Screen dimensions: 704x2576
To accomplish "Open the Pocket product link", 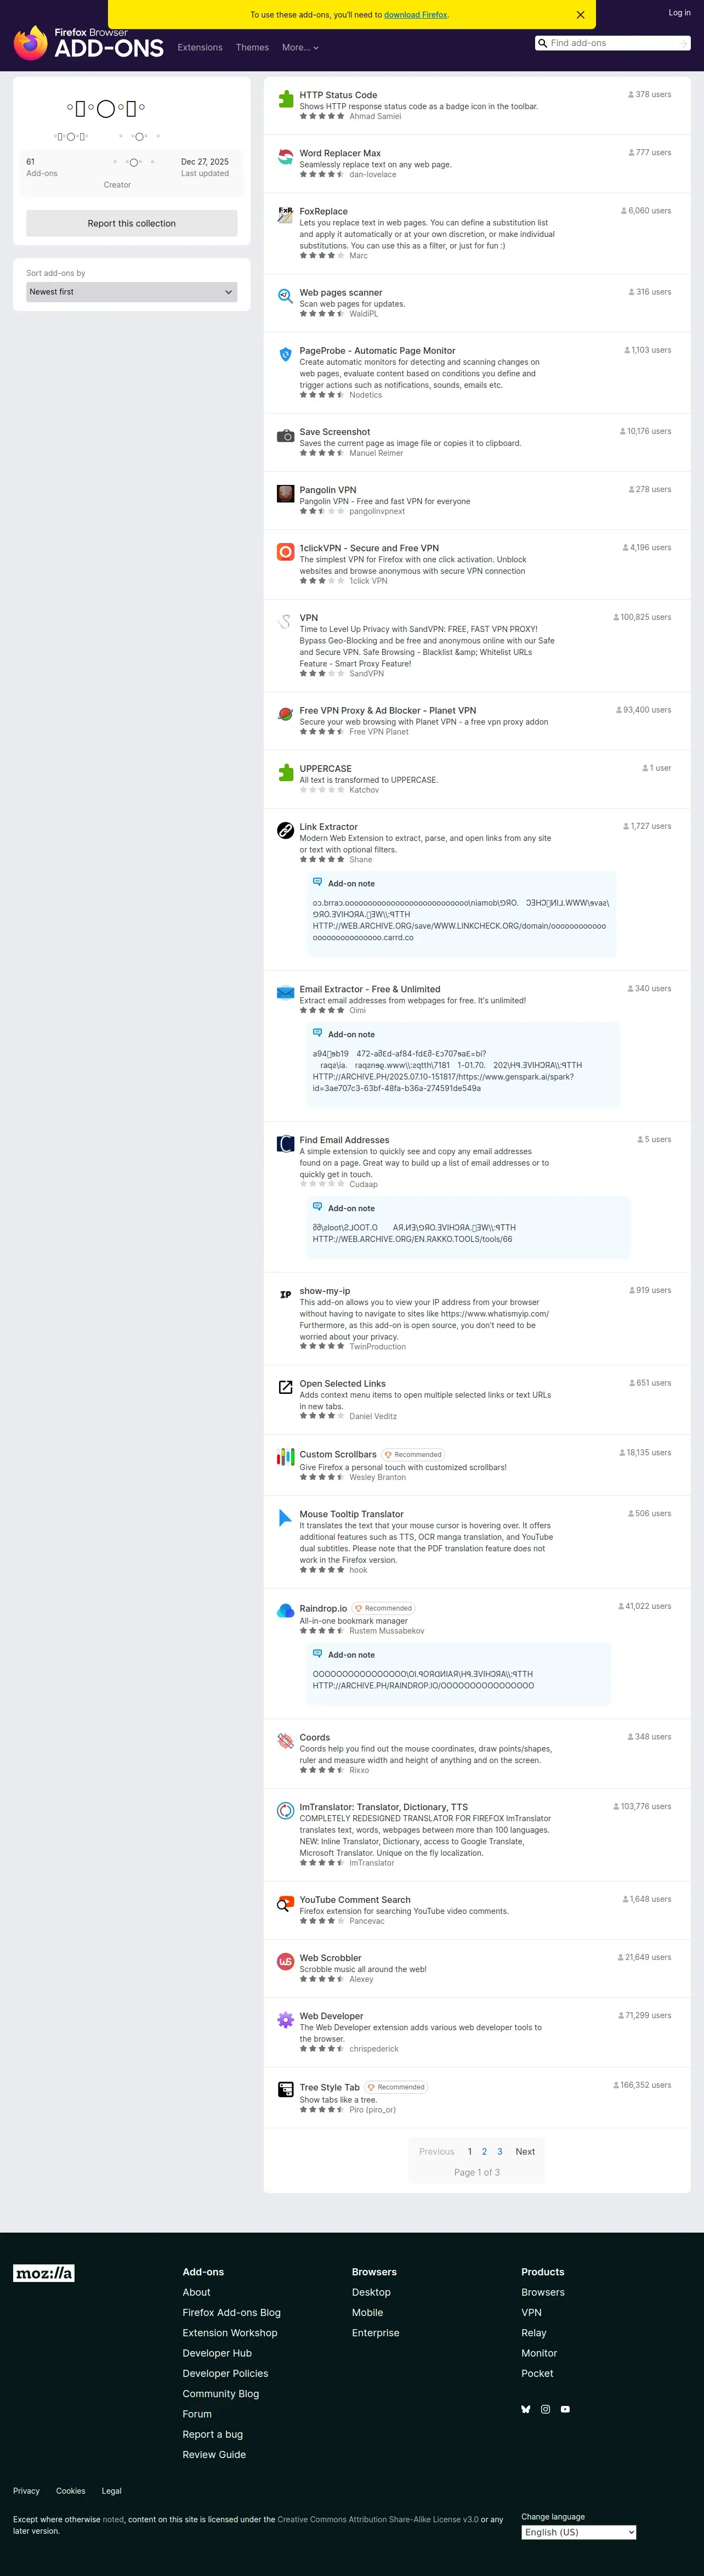I will (x=537, y=2373).
